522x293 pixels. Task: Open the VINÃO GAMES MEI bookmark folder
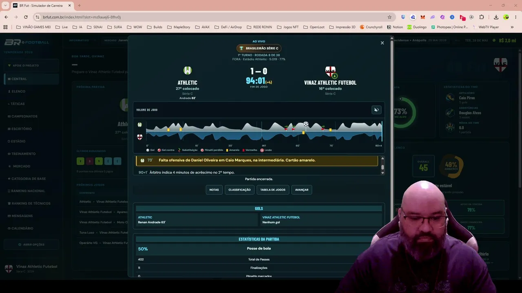pos(33,27)
